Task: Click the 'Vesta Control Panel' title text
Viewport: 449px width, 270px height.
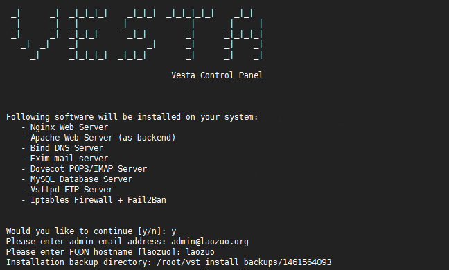Action: [x=217, y=75]
